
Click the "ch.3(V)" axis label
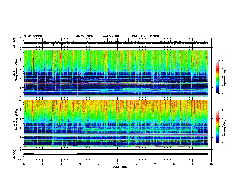[14, 154]
